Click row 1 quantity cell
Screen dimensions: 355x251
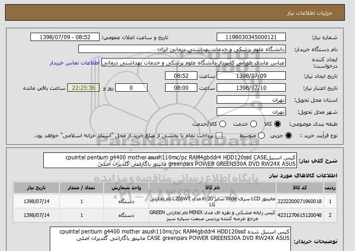click(82, 201)
